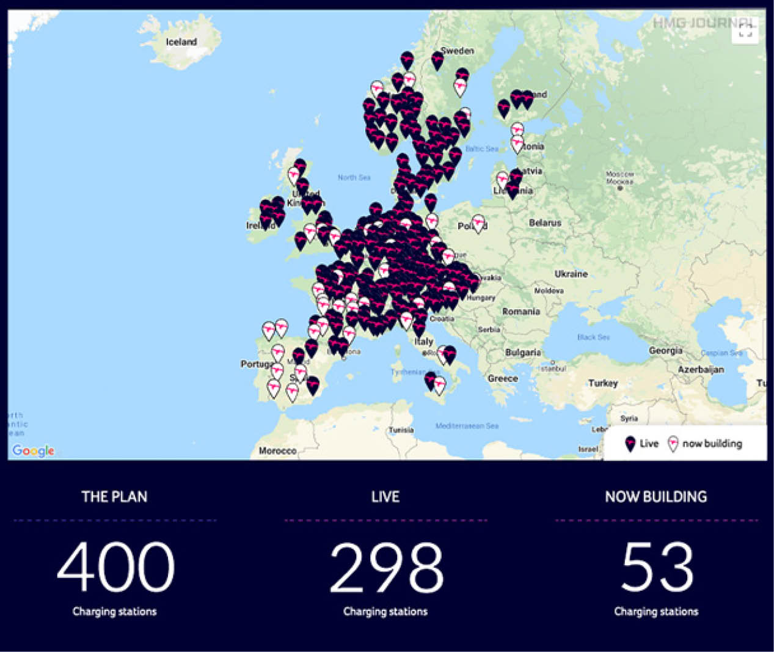This screenshot has width=774, height=652.
Task: Click the white now-building marker in Scotland
Action: 294,175
